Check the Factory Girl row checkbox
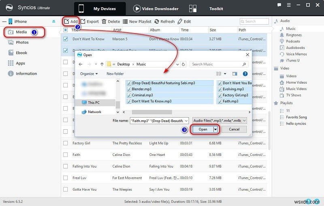The image size is (324, 206). pyautogui.click(x=66, y=143)
